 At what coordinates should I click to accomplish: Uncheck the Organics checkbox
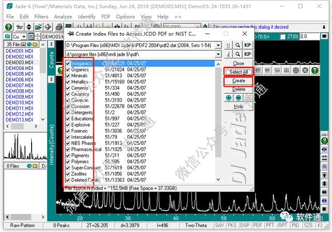(68, 69)
